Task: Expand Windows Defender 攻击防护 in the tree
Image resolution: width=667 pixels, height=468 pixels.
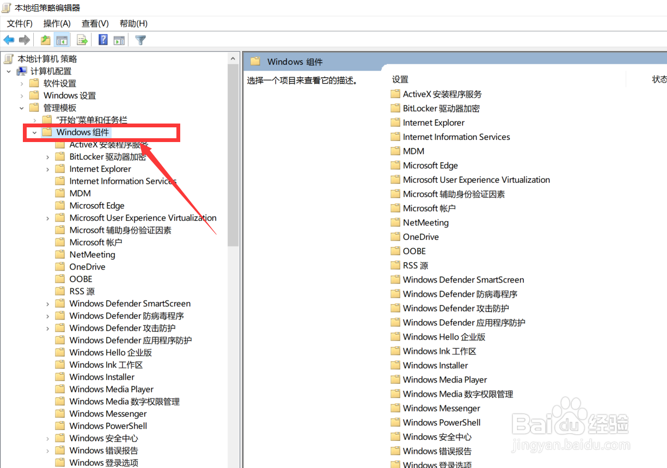Action: tap(48, 328)
